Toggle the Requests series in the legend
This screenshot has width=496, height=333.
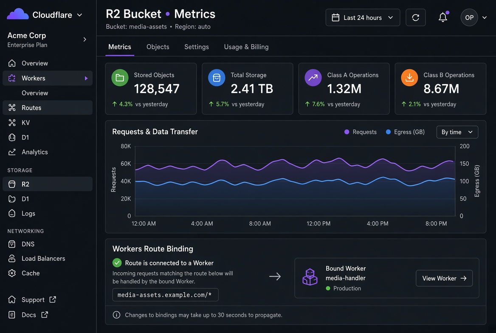point(360,132)
